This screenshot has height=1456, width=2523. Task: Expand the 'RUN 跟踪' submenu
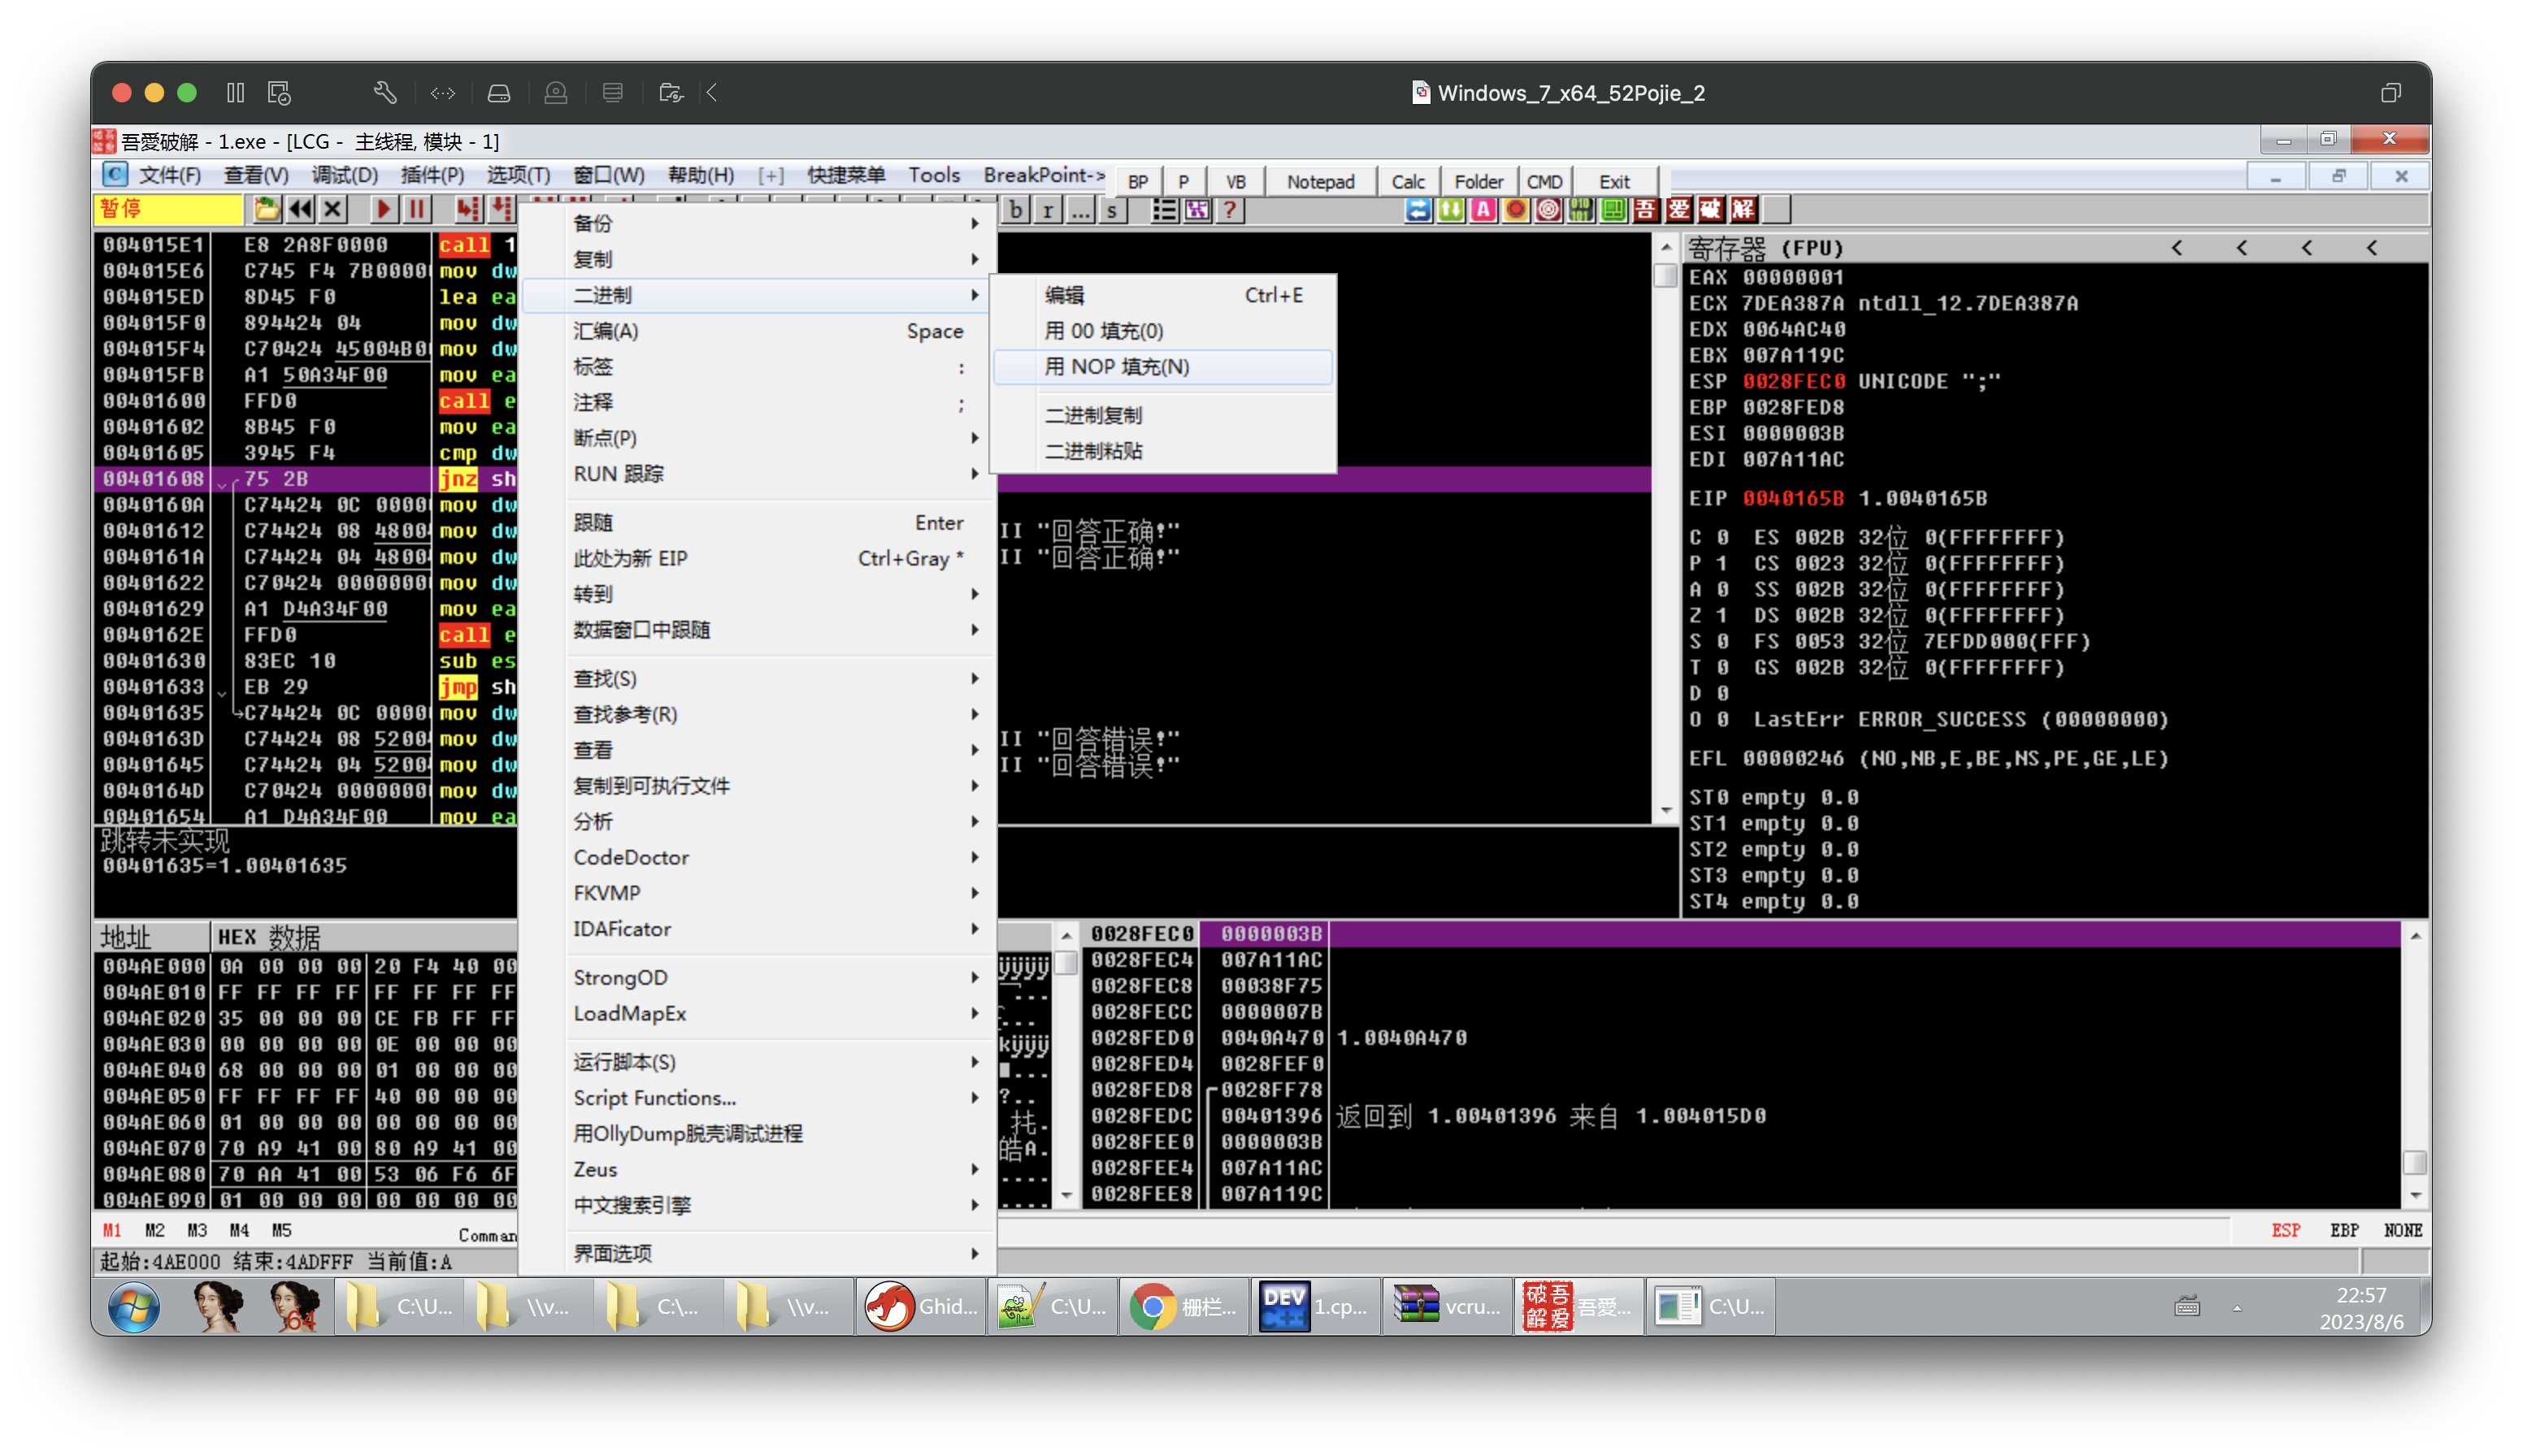tap(758, 474)
